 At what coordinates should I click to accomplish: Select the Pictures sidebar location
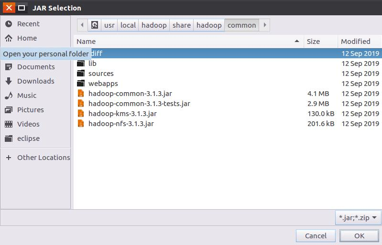coord(24,110)
